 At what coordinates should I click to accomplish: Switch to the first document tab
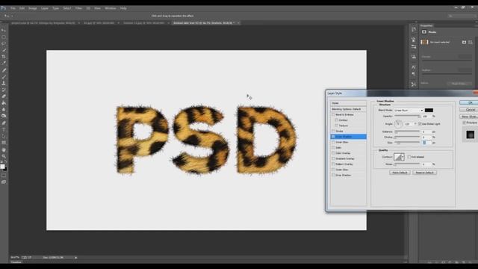43,23
